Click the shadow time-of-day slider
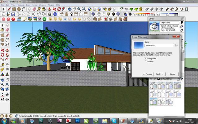Image resolution: width=198 pixels, height=124 pixels. [167, 13]
